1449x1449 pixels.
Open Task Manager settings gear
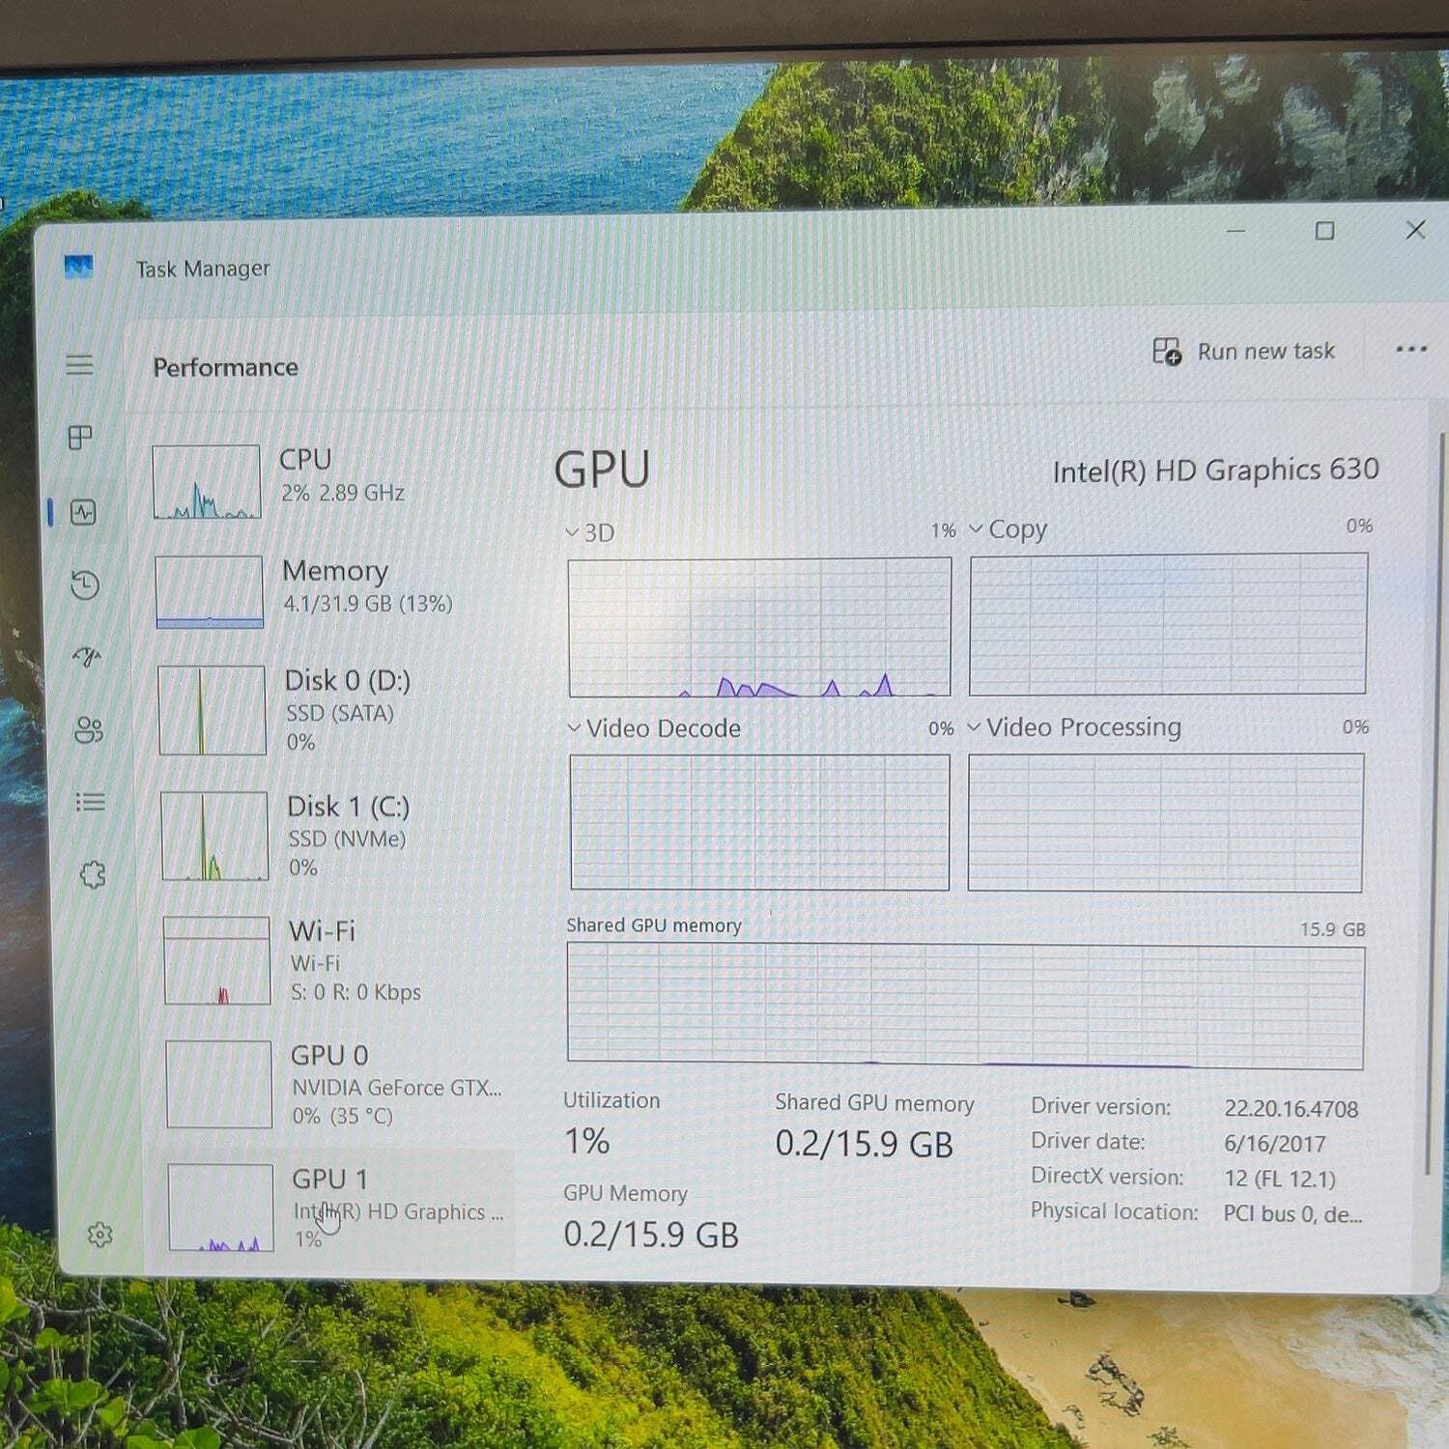click(x=100, y=1235)
